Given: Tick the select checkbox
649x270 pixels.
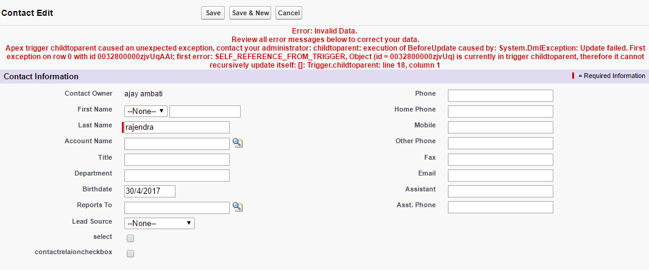Looking at the screenshot, I should click(x=130, y=238).
